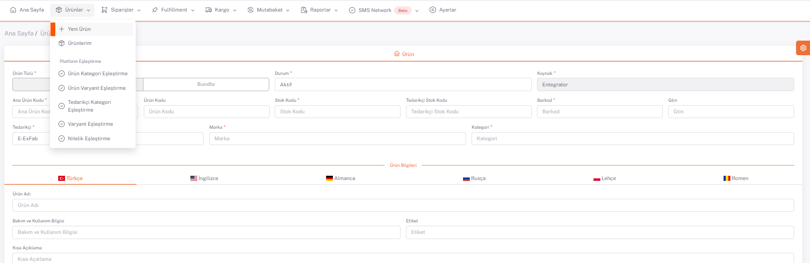This screenshot has height=263, width=810.
Task: Click the Raporlar clipboard icon
Action: (304, 10)
